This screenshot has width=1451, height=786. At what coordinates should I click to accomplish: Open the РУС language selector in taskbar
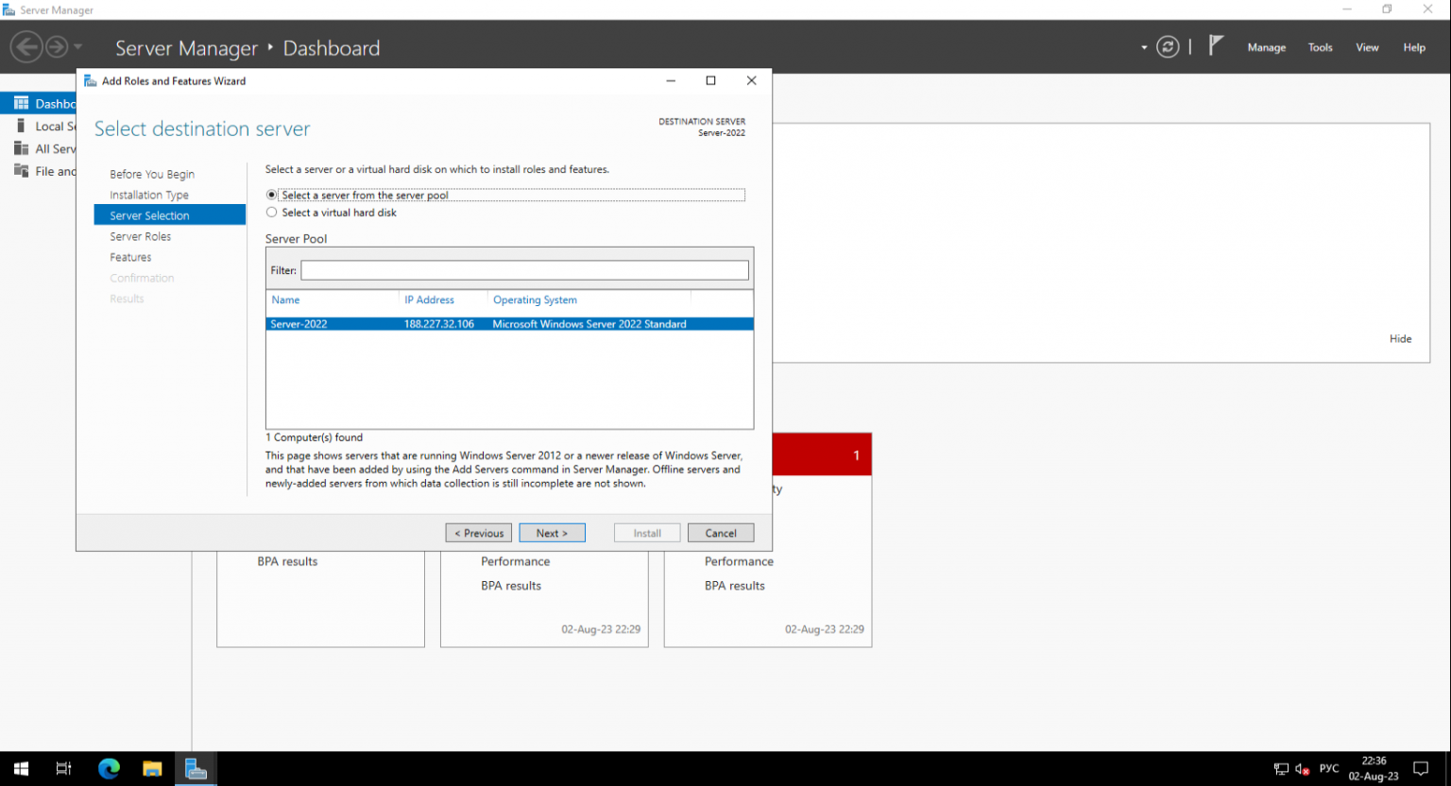(x=1328, y=768)
